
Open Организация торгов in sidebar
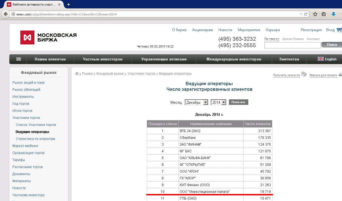pyautogui.click(x=28, y=153)
